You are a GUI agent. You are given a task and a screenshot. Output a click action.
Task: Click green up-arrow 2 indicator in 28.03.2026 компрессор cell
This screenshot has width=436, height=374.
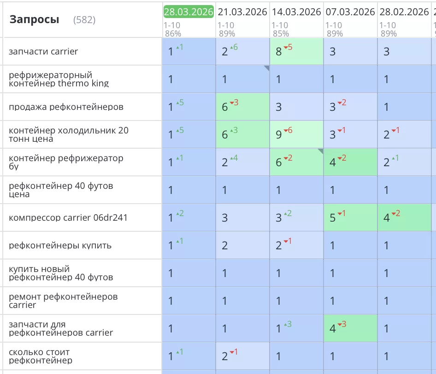[x=180, y=213]
